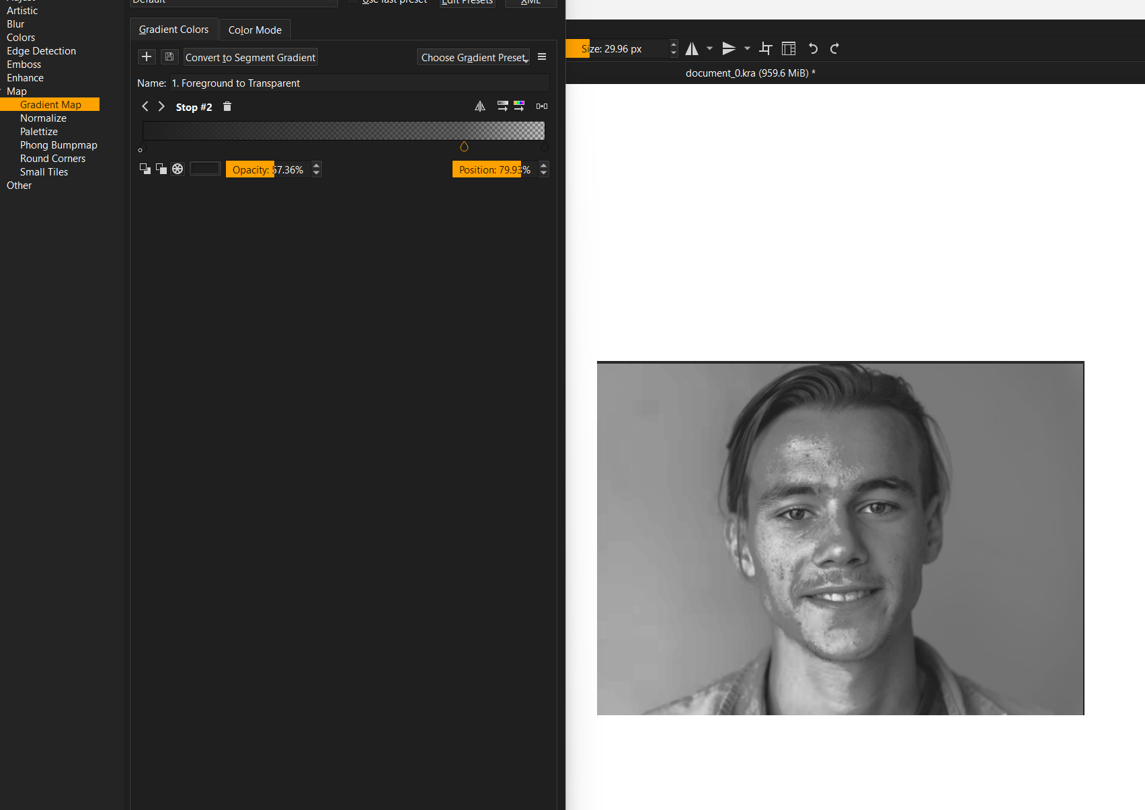Open Choose Gradient Preset dropdown
This screenshot has width=1145, height=810.
pos(474,57)
